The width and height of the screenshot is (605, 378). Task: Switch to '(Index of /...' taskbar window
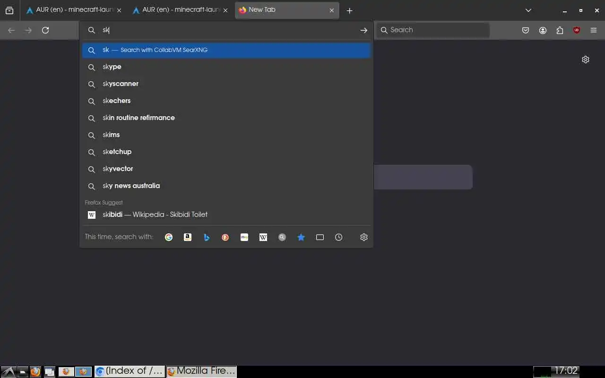[130, 371]
